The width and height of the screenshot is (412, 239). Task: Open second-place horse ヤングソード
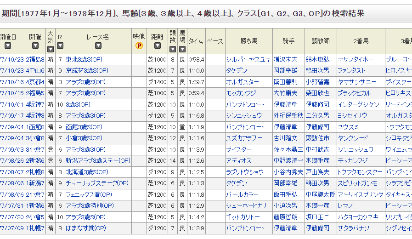353,138
